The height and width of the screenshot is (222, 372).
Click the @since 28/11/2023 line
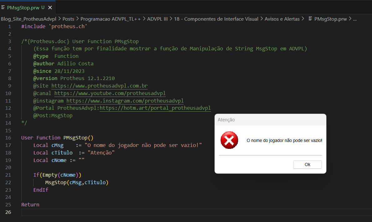(x=59, y=71)
